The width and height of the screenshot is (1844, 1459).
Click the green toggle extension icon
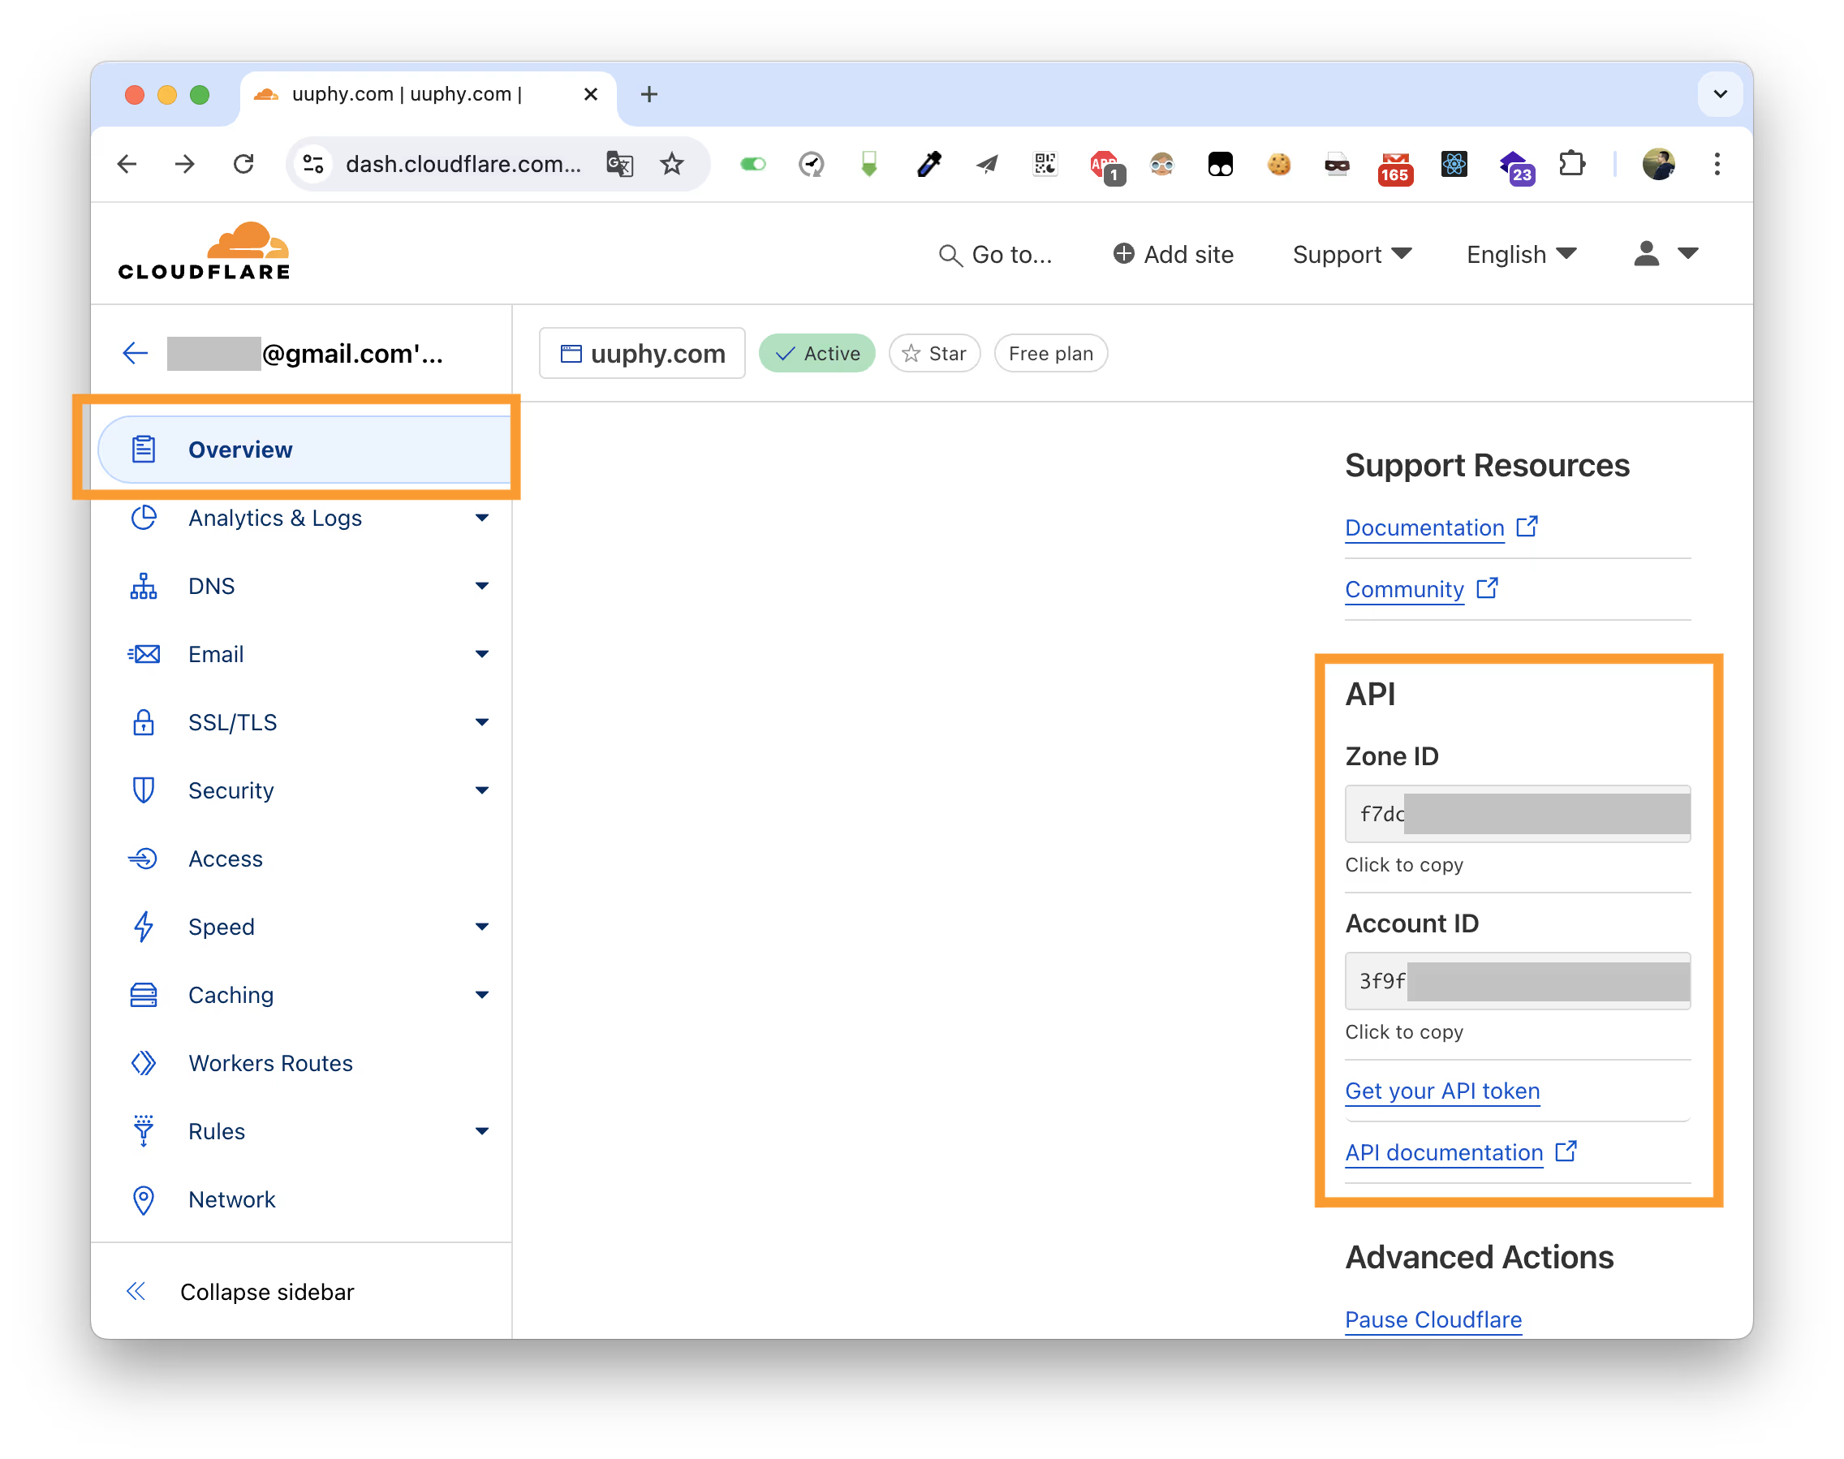[753, 164]
